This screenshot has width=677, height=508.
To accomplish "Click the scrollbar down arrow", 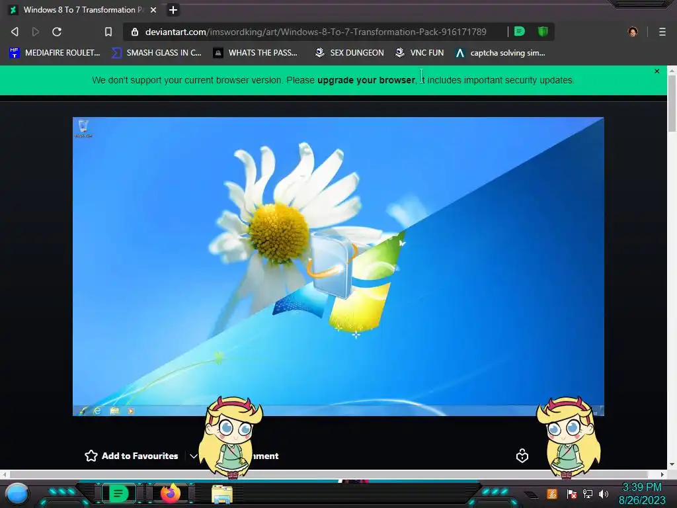I will pyautogui.click(x=672, y=464).
